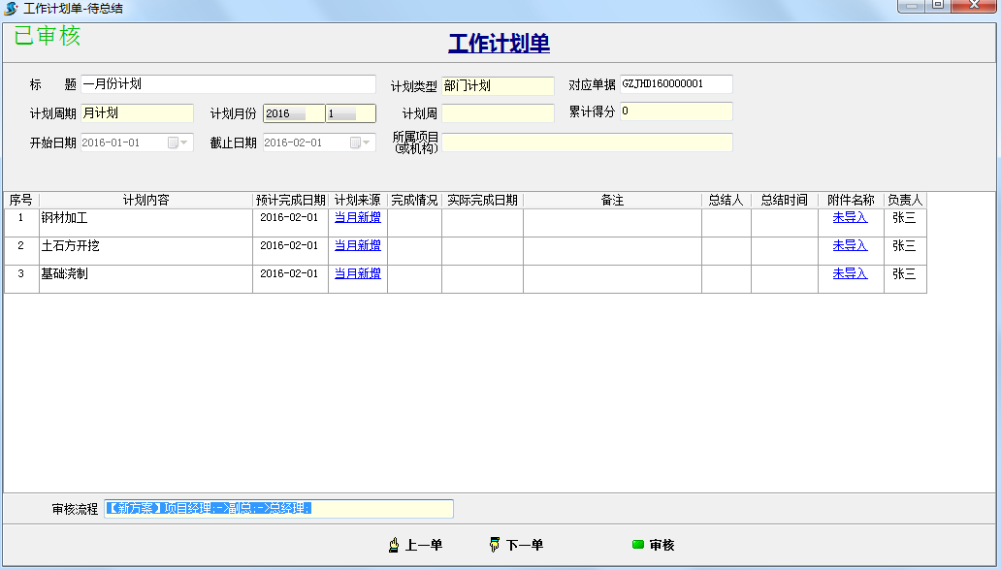Viewport: 1001px width, 570px height.
Task: Click 当月新增 link for 土石方开挖
Action: point(357,246)
